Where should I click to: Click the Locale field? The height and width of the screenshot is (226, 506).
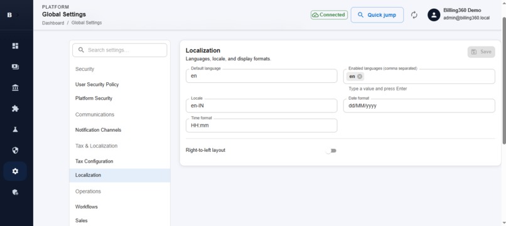[x=261, y=105]
